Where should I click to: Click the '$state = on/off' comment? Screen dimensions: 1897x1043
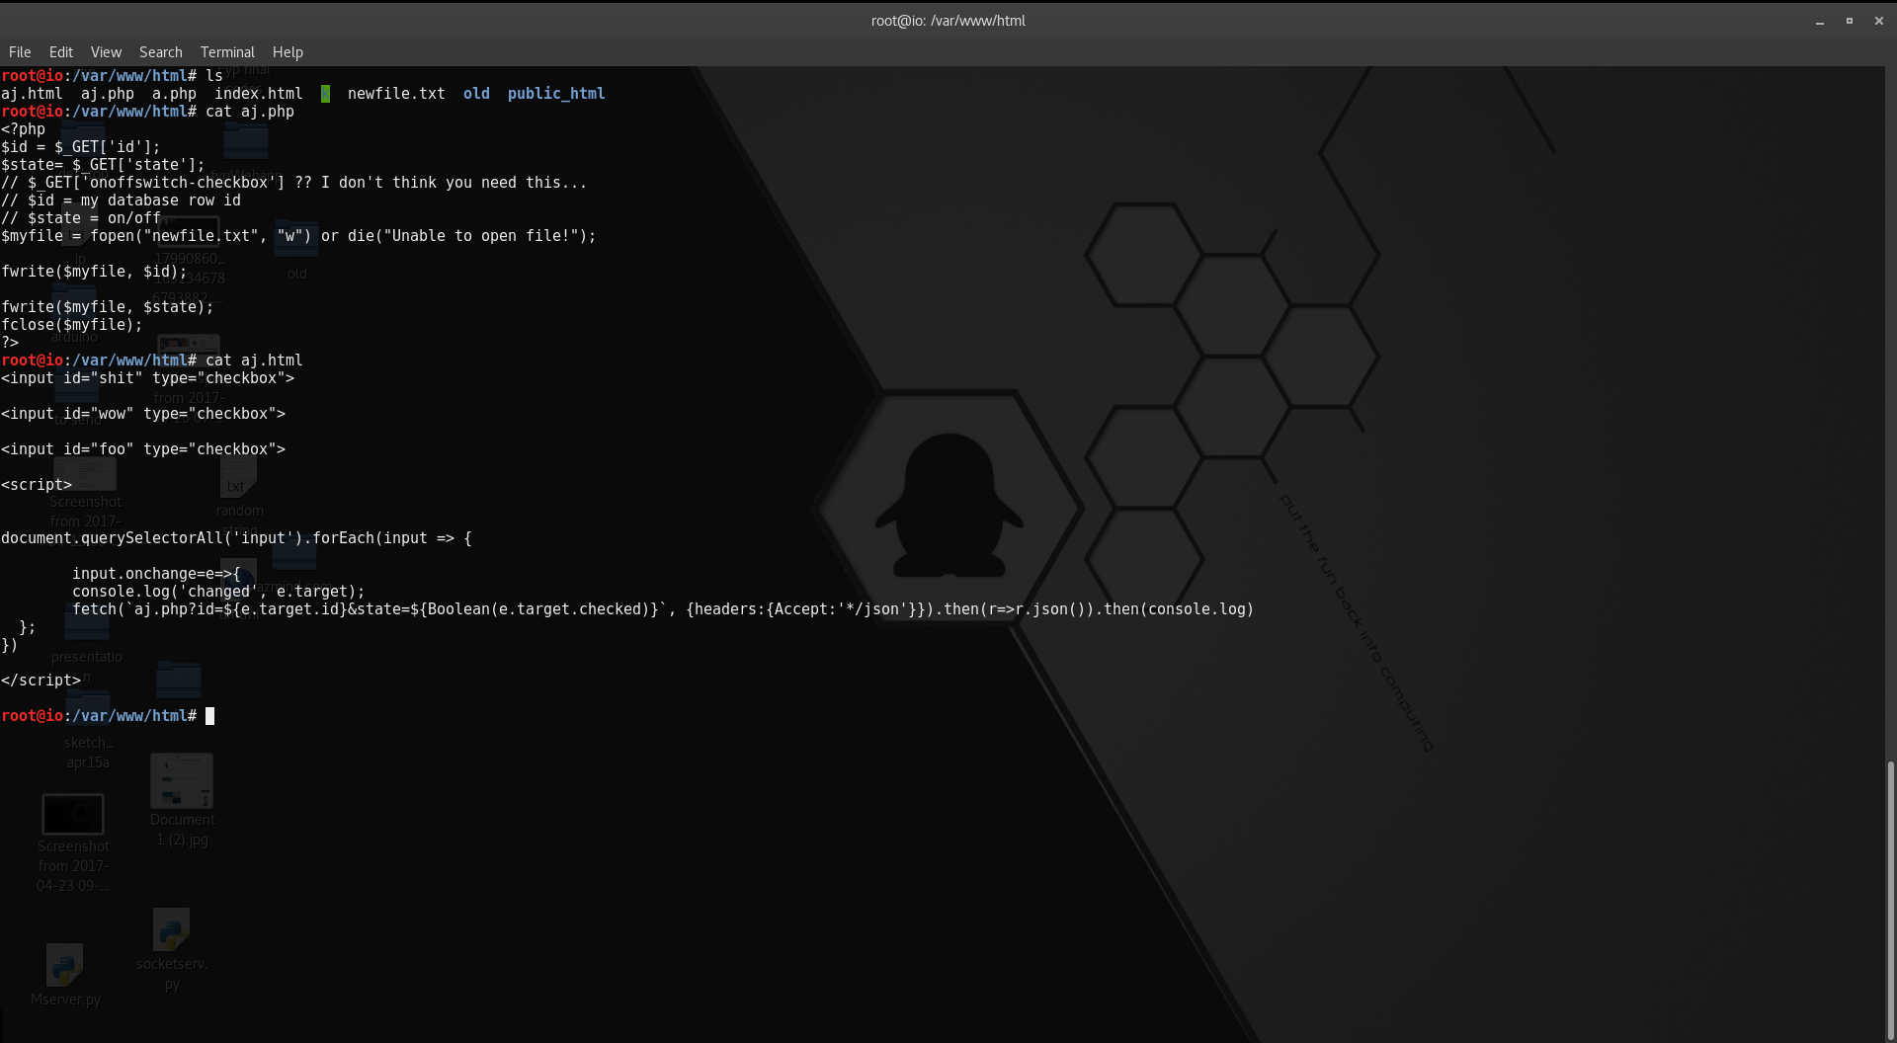click(x=81, y=218)
